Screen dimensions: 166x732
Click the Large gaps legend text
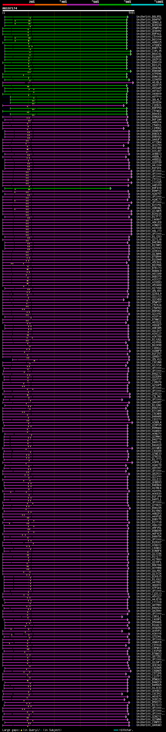32,730
